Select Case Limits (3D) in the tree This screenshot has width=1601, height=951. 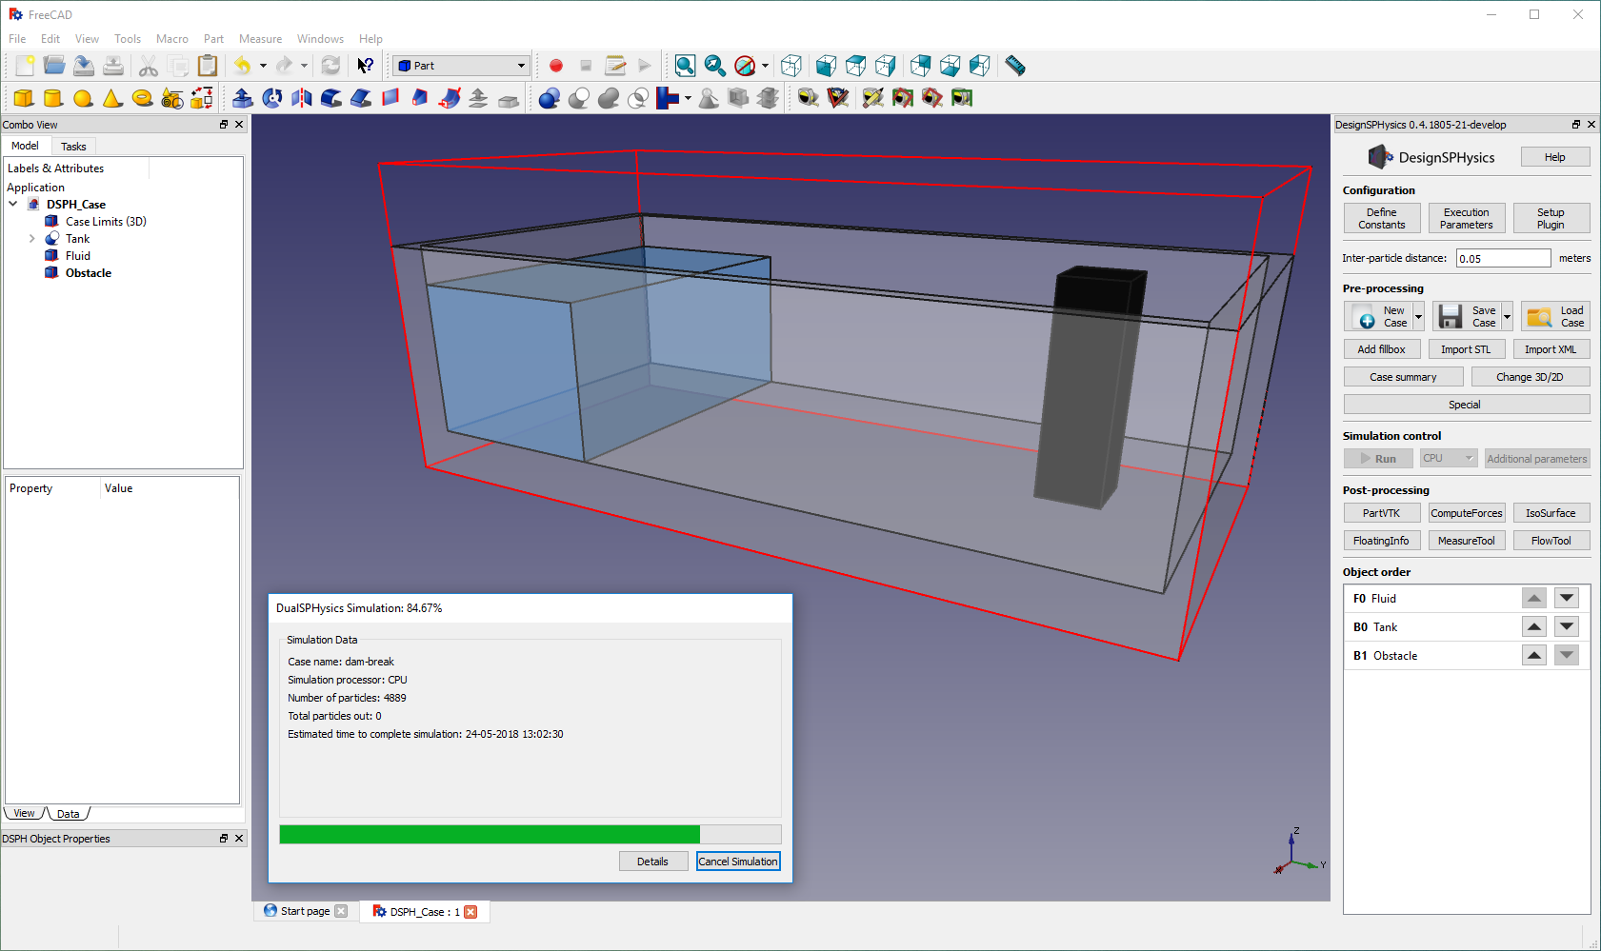[x=106, y=222]
